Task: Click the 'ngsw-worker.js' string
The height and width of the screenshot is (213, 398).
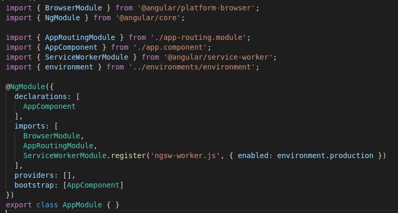Action: 185,155
